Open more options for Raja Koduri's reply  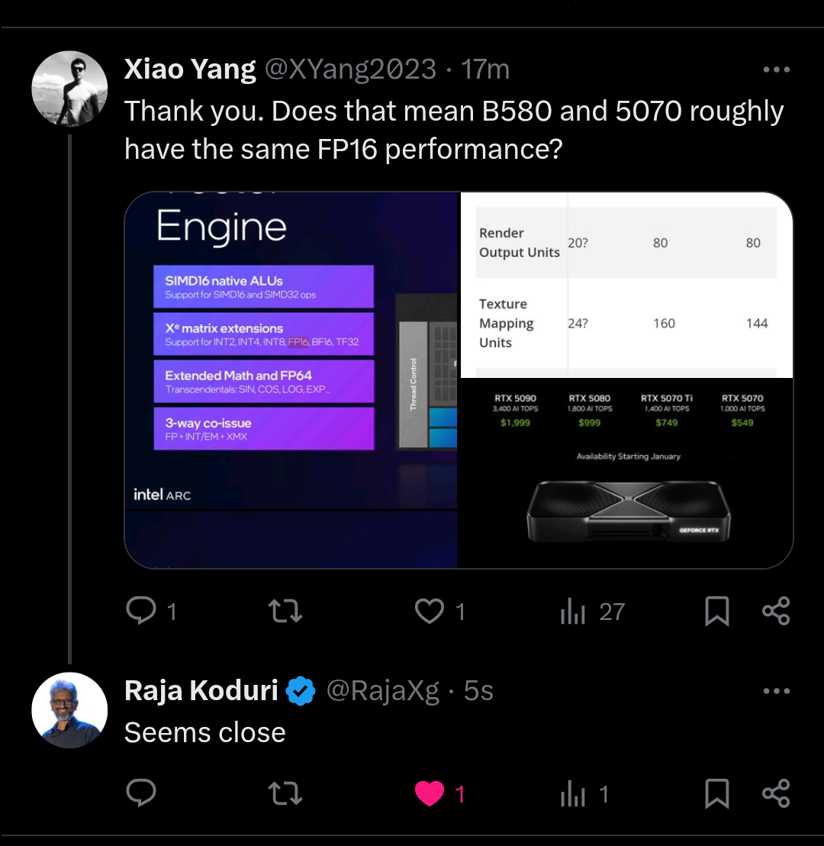pos(776,691)
